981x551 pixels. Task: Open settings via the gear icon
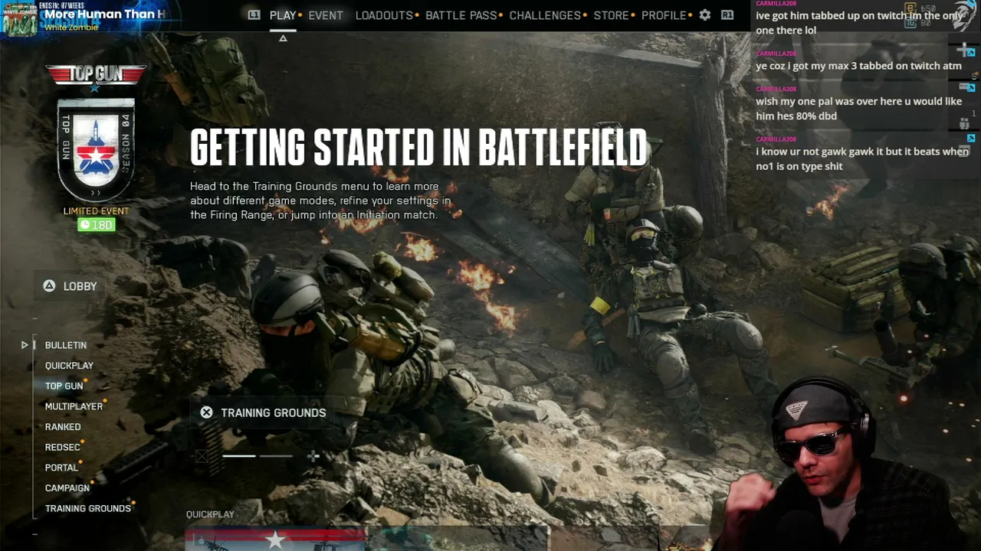pos(705,15)
